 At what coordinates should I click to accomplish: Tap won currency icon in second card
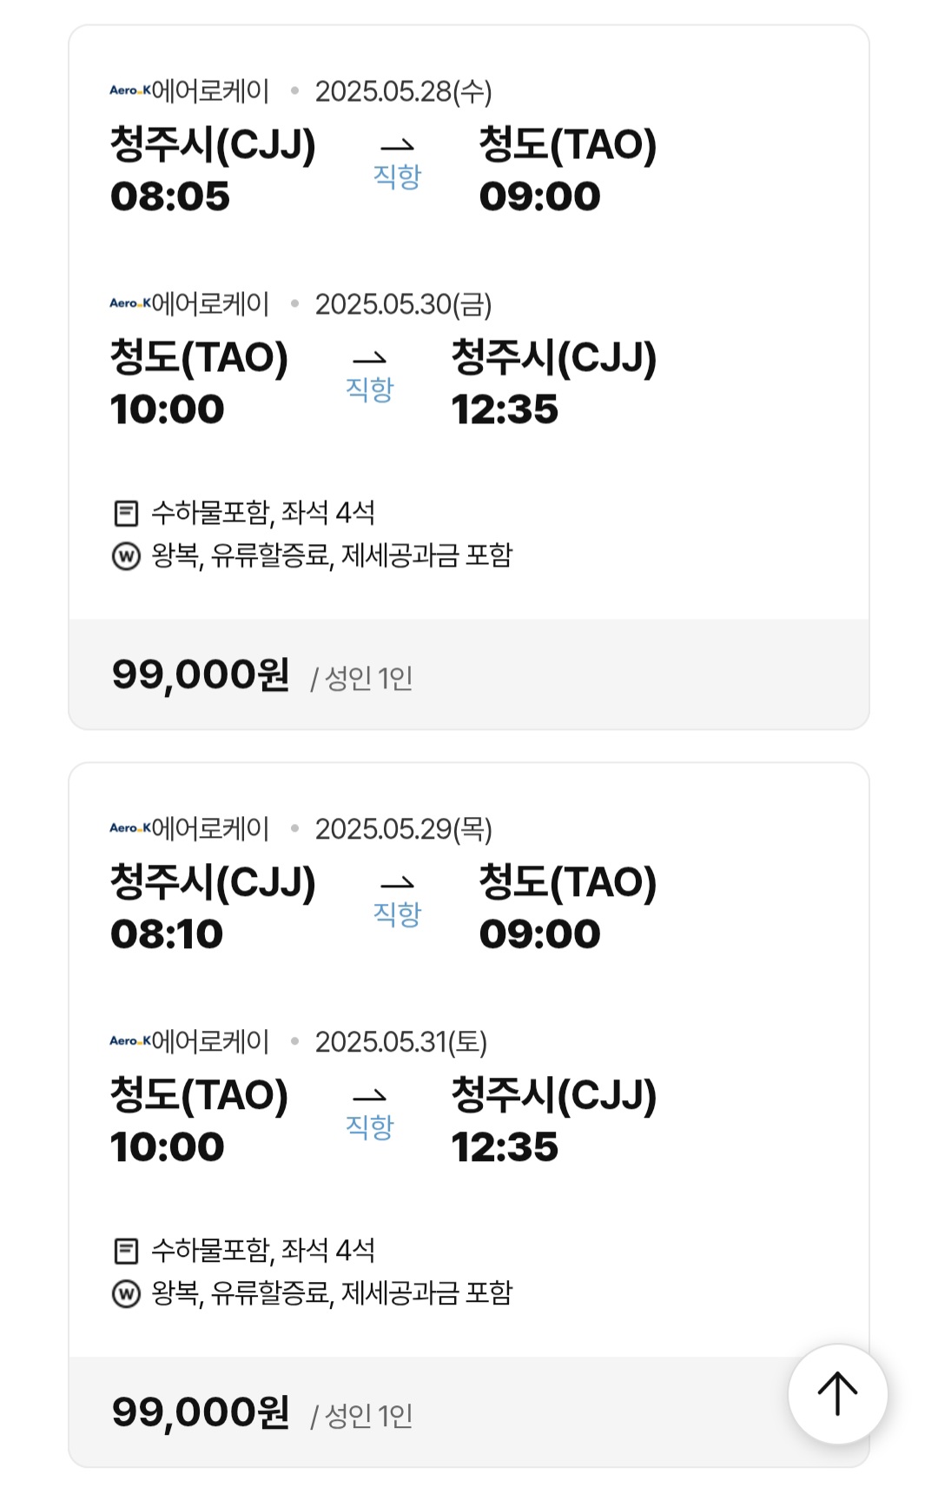(126, 1293)
